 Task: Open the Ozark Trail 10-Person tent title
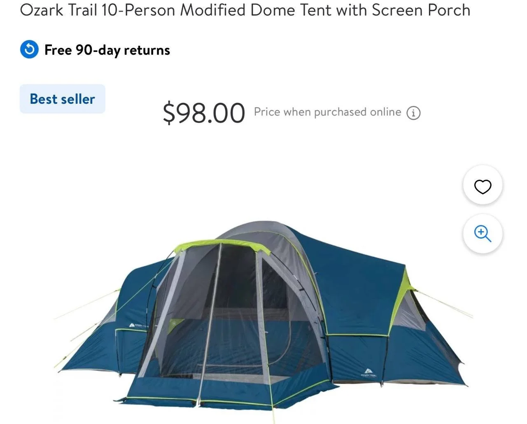245,9
